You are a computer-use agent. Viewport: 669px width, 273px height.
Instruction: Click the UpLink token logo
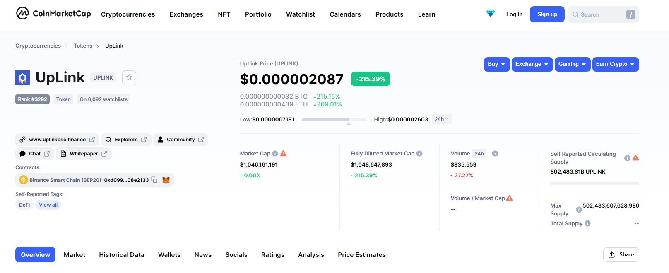click(23, 77)
